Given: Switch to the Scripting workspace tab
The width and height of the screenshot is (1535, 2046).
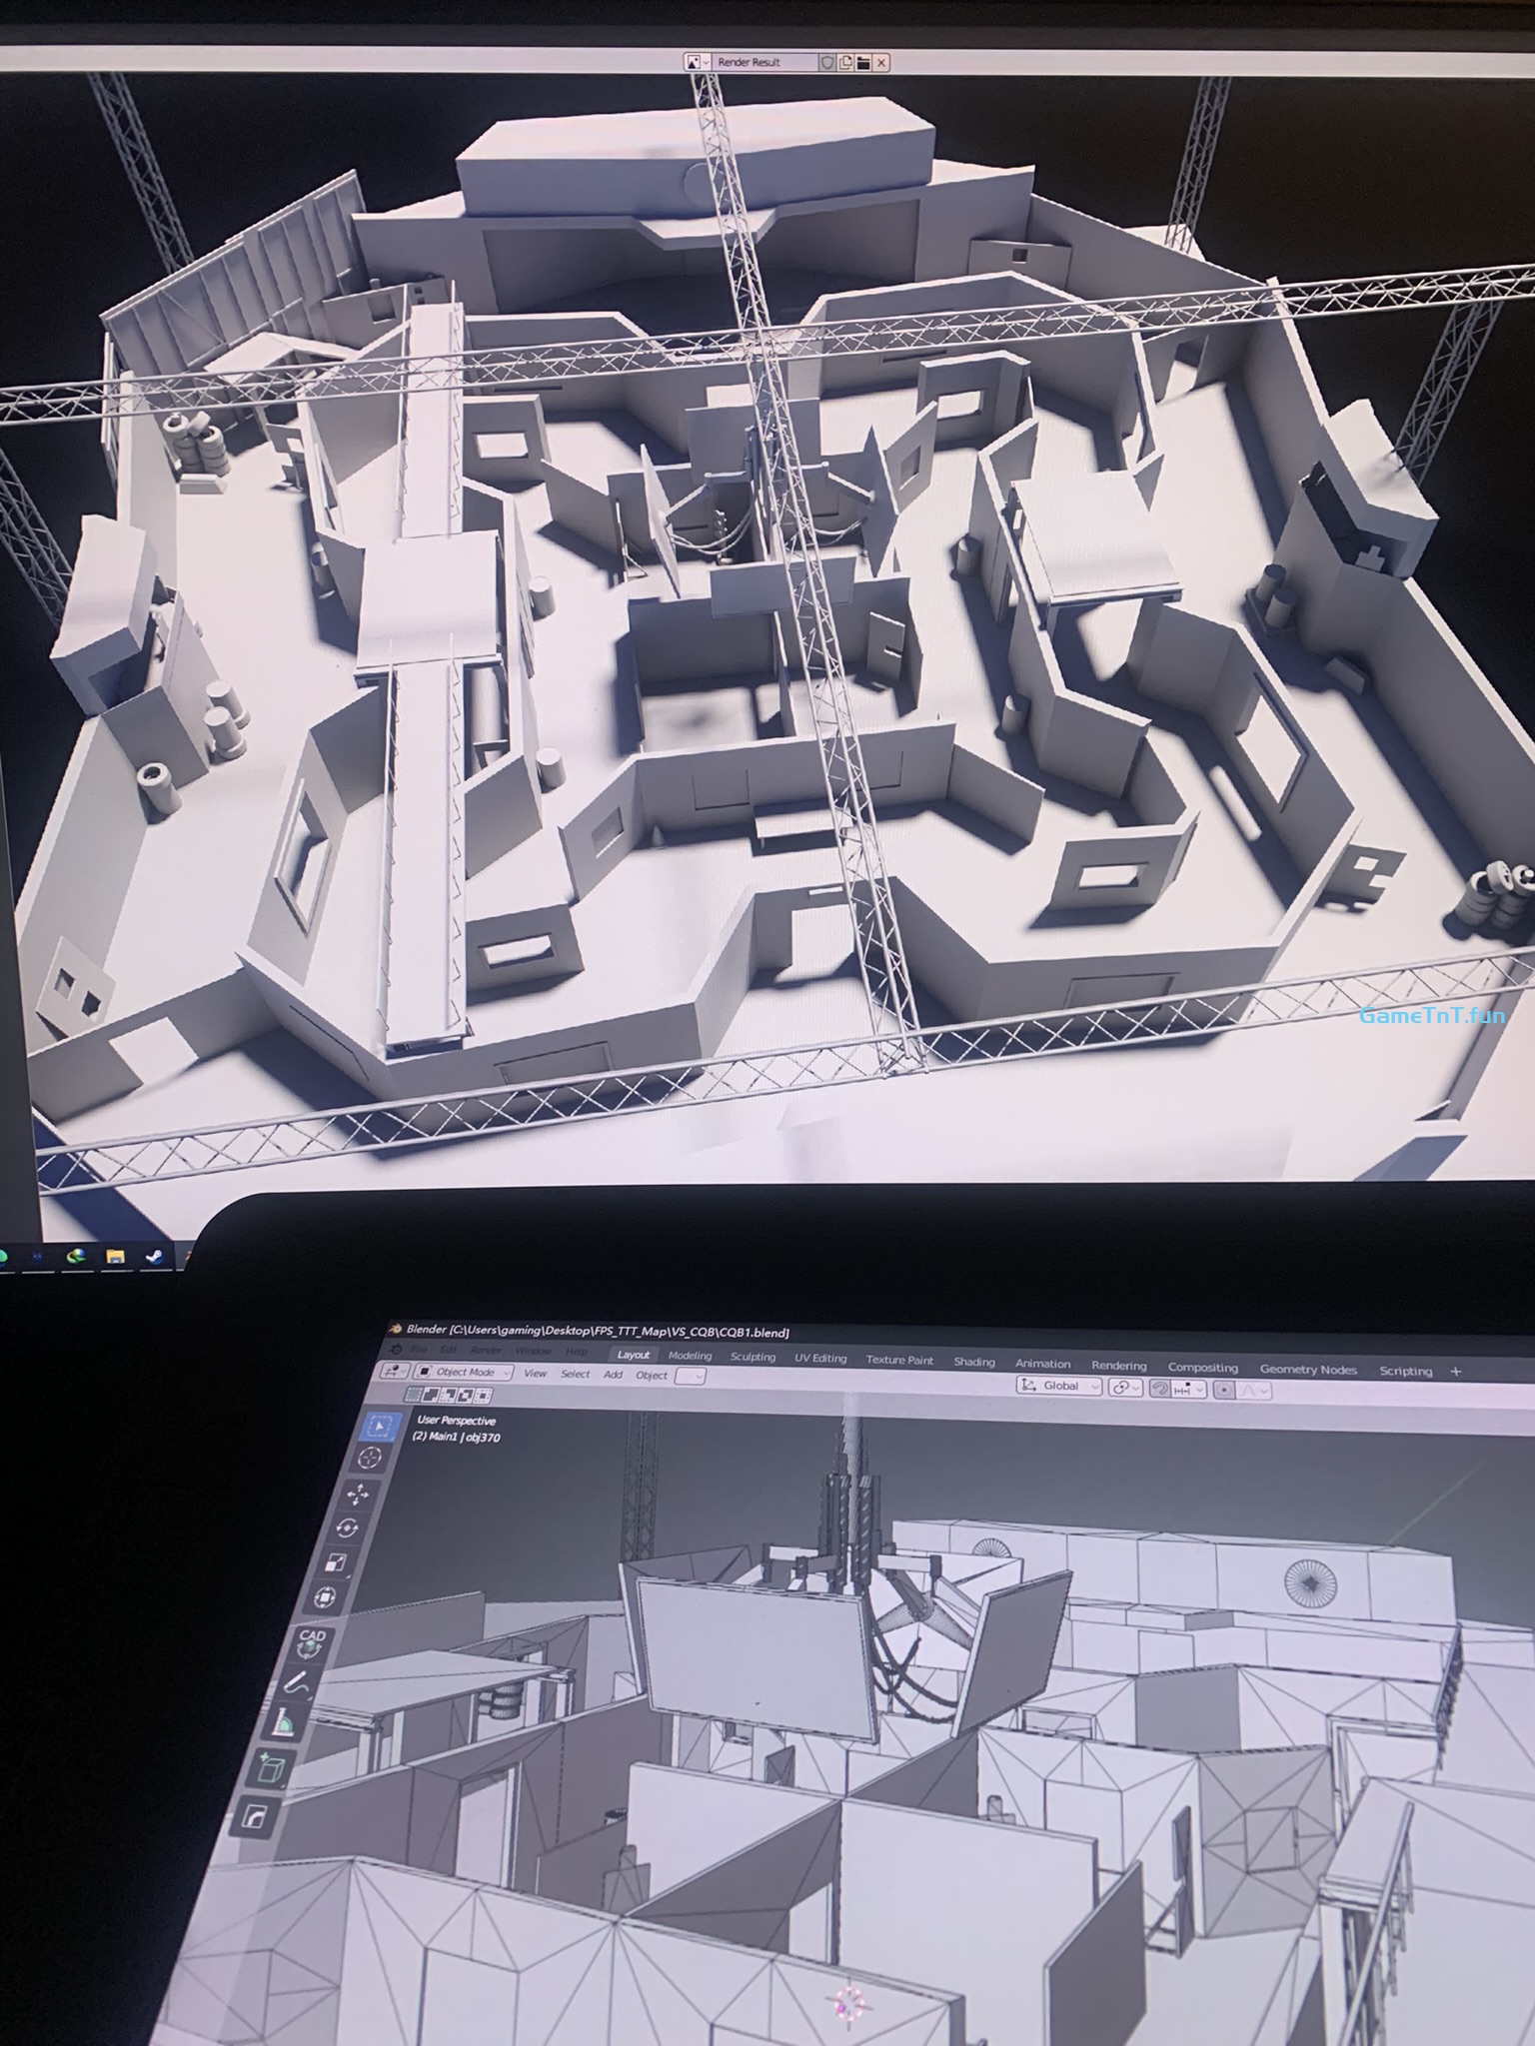Looking at the screenshot, I should tap(1405, 1371).
